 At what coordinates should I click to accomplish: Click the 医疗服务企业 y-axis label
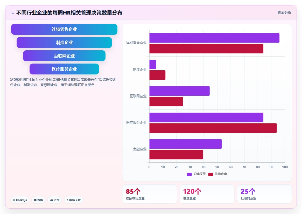pyautogui.click(x=136, y=123)
